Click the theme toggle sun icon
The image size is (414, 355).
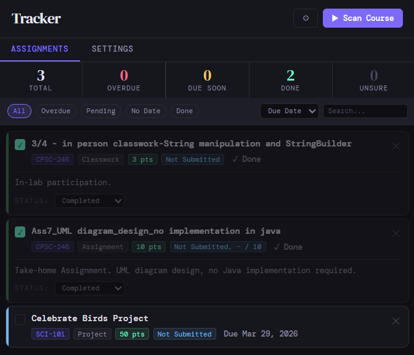pyautogui.click(x=306, y=18)
